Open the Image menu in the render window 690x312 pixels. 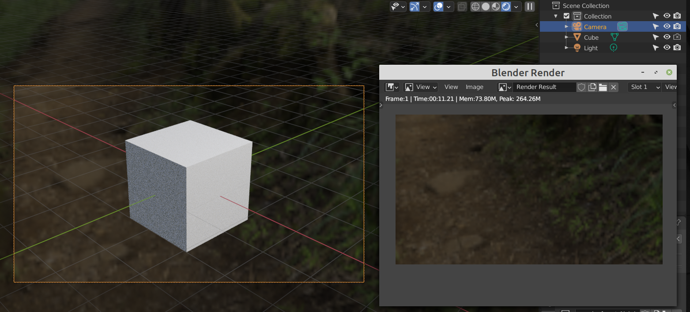pos(475,87)
